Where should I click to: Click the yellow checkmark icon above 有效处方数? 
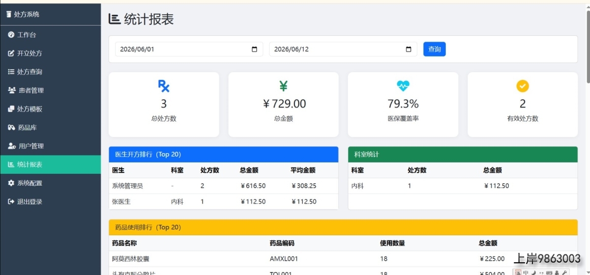click(523, 86)
